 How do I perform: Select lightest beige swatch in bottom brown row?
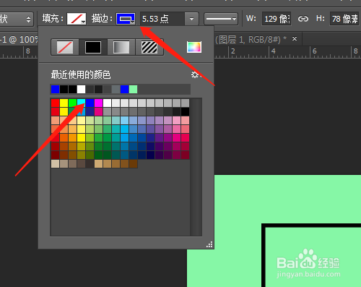click(x=55, y=164)
